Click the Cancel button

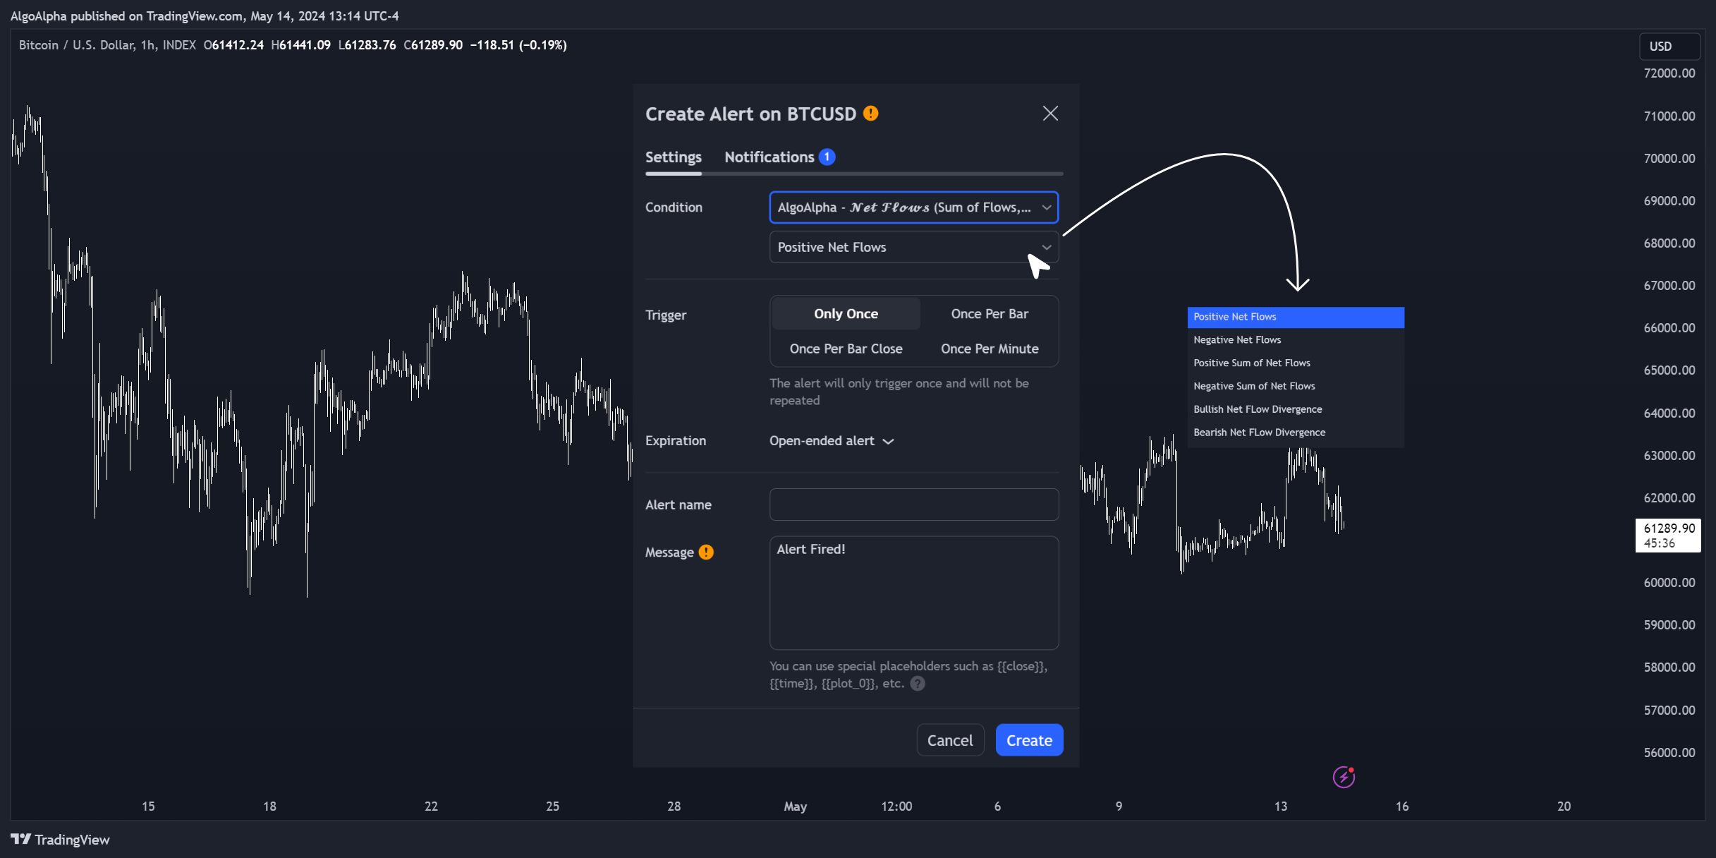(950, 740)
